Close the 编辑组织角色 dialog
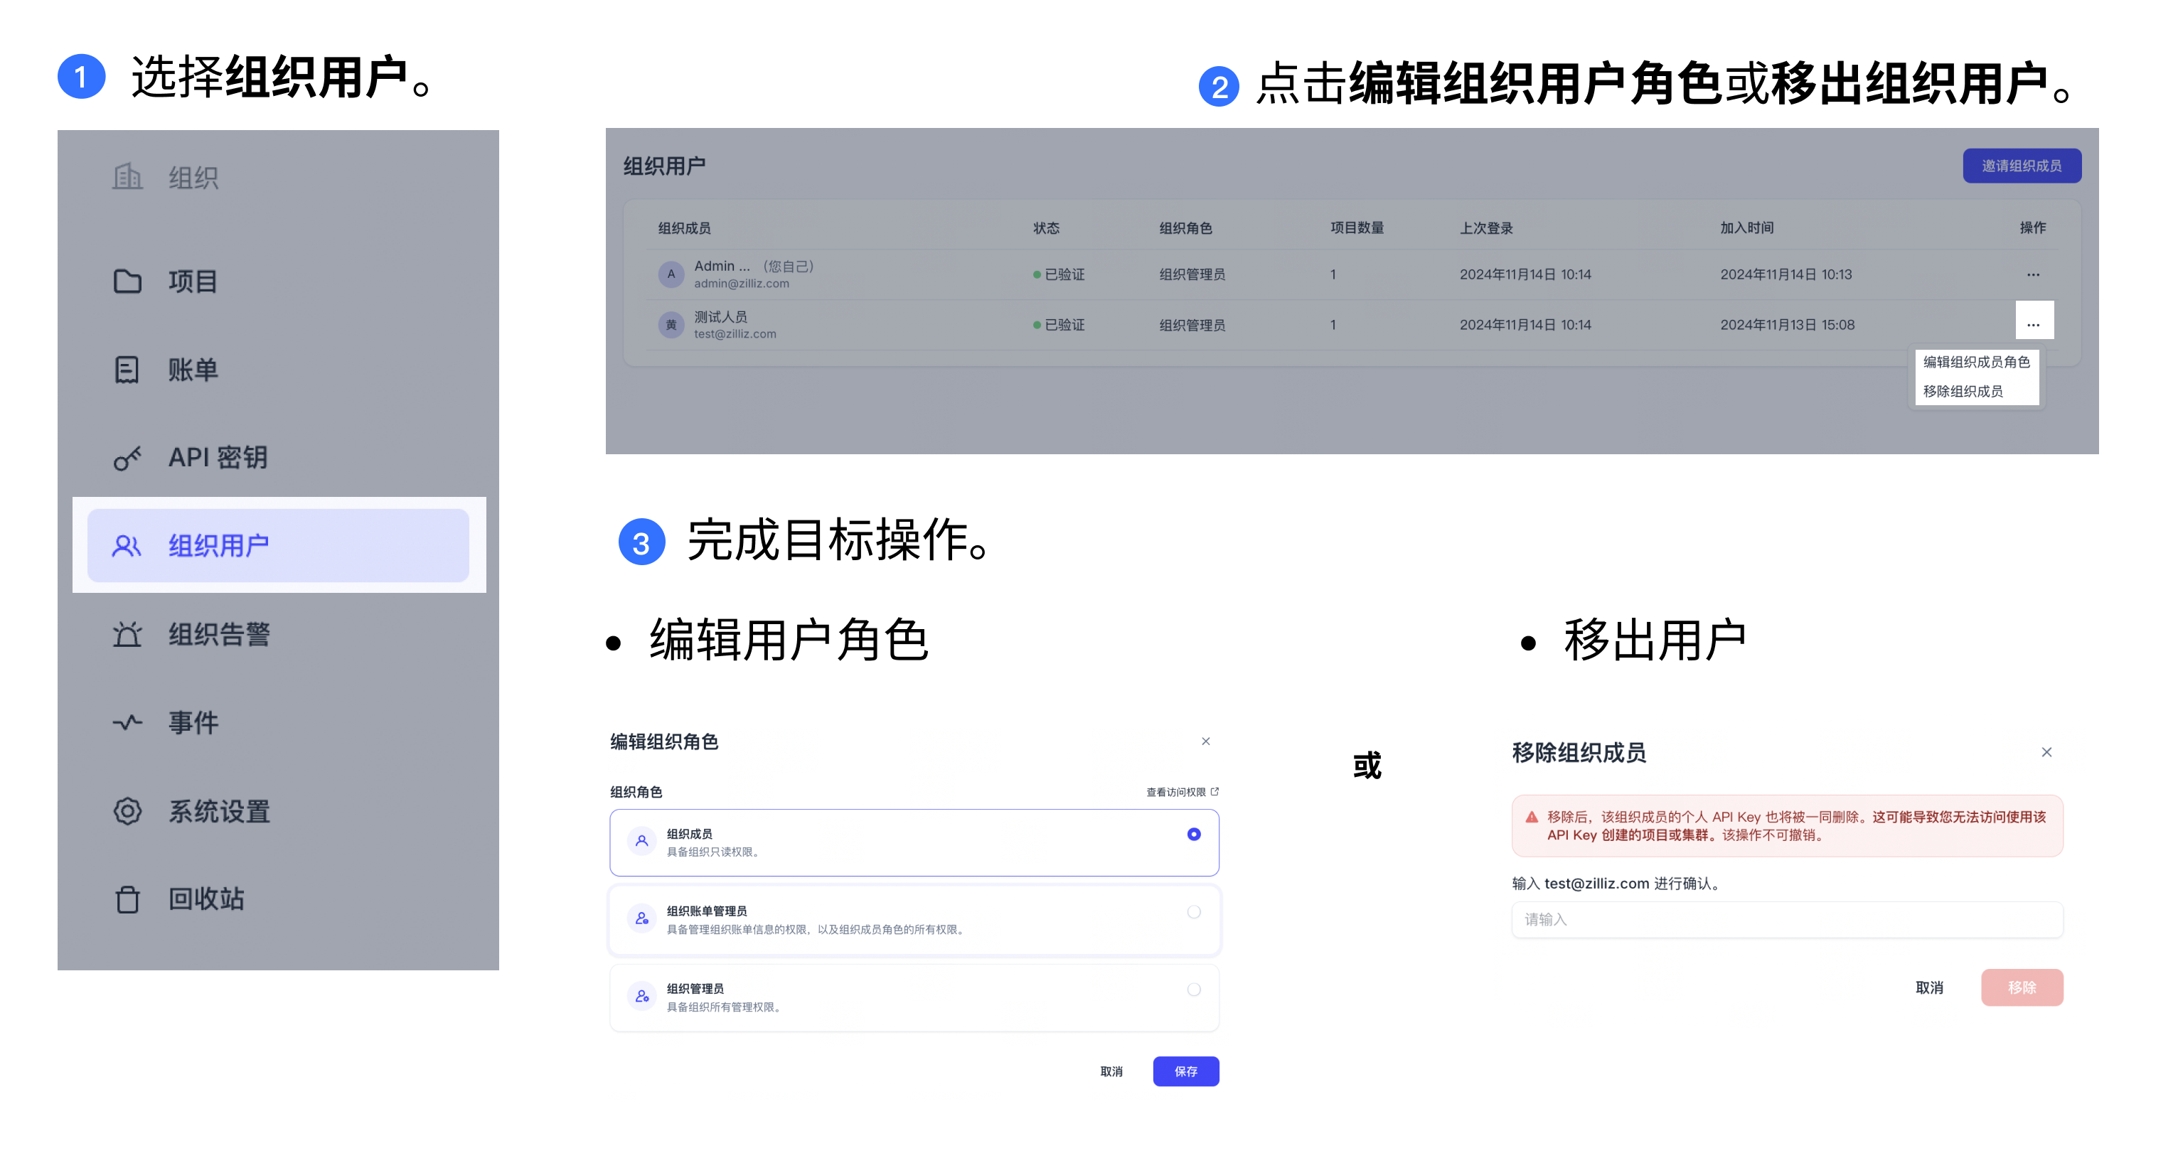The image size is (2178, 1158). tap(1207, 741)
